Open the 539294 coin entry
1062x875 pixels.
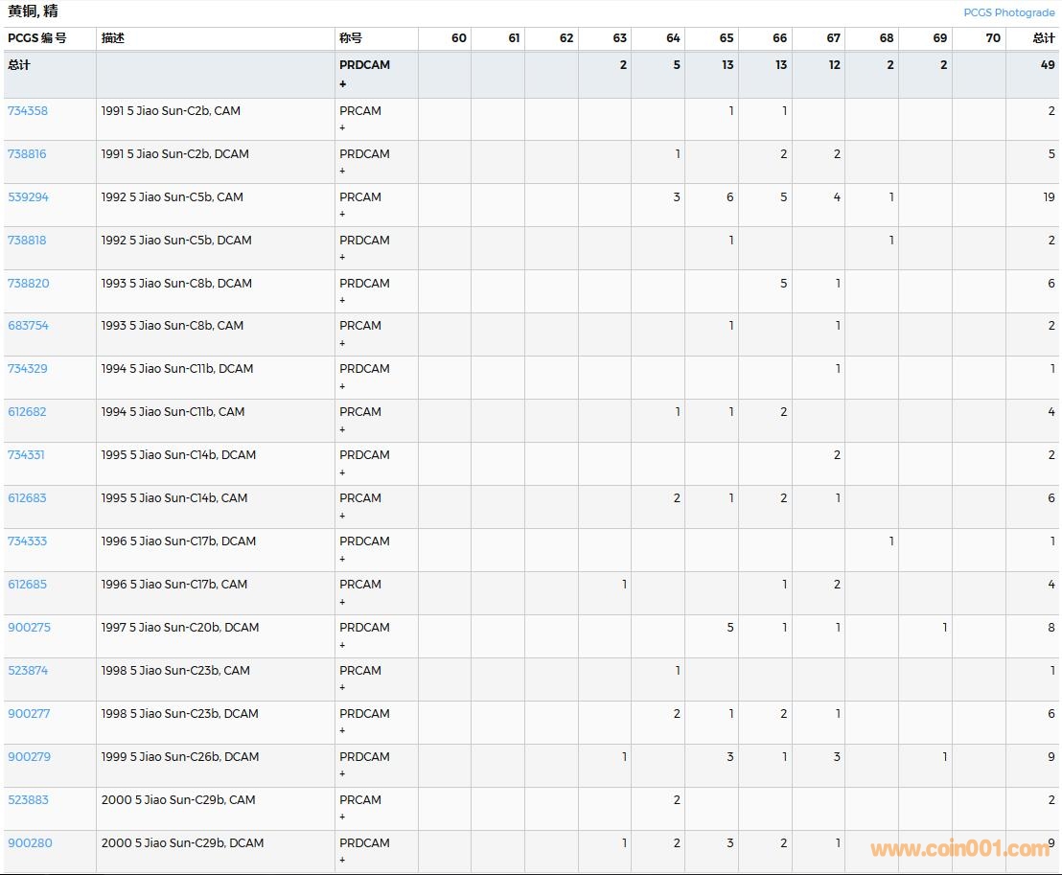(28, 197)
